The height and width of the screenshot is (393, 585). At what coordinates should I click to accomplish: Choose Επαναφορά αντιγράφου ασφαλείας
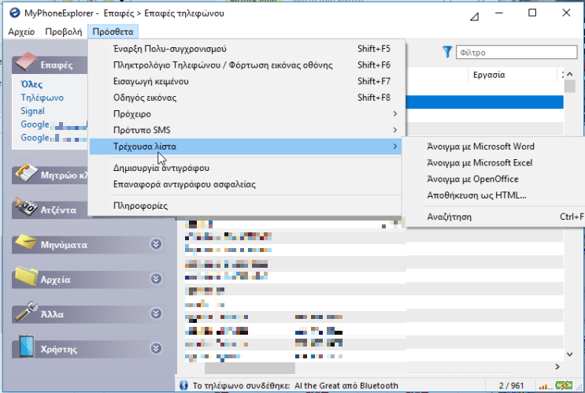click(246, 184)
